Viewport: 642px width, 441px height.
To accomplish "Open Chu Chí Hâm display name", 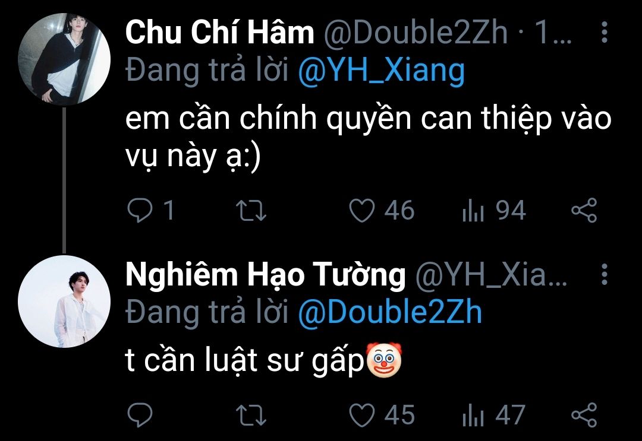I will [x=220, y=32].
